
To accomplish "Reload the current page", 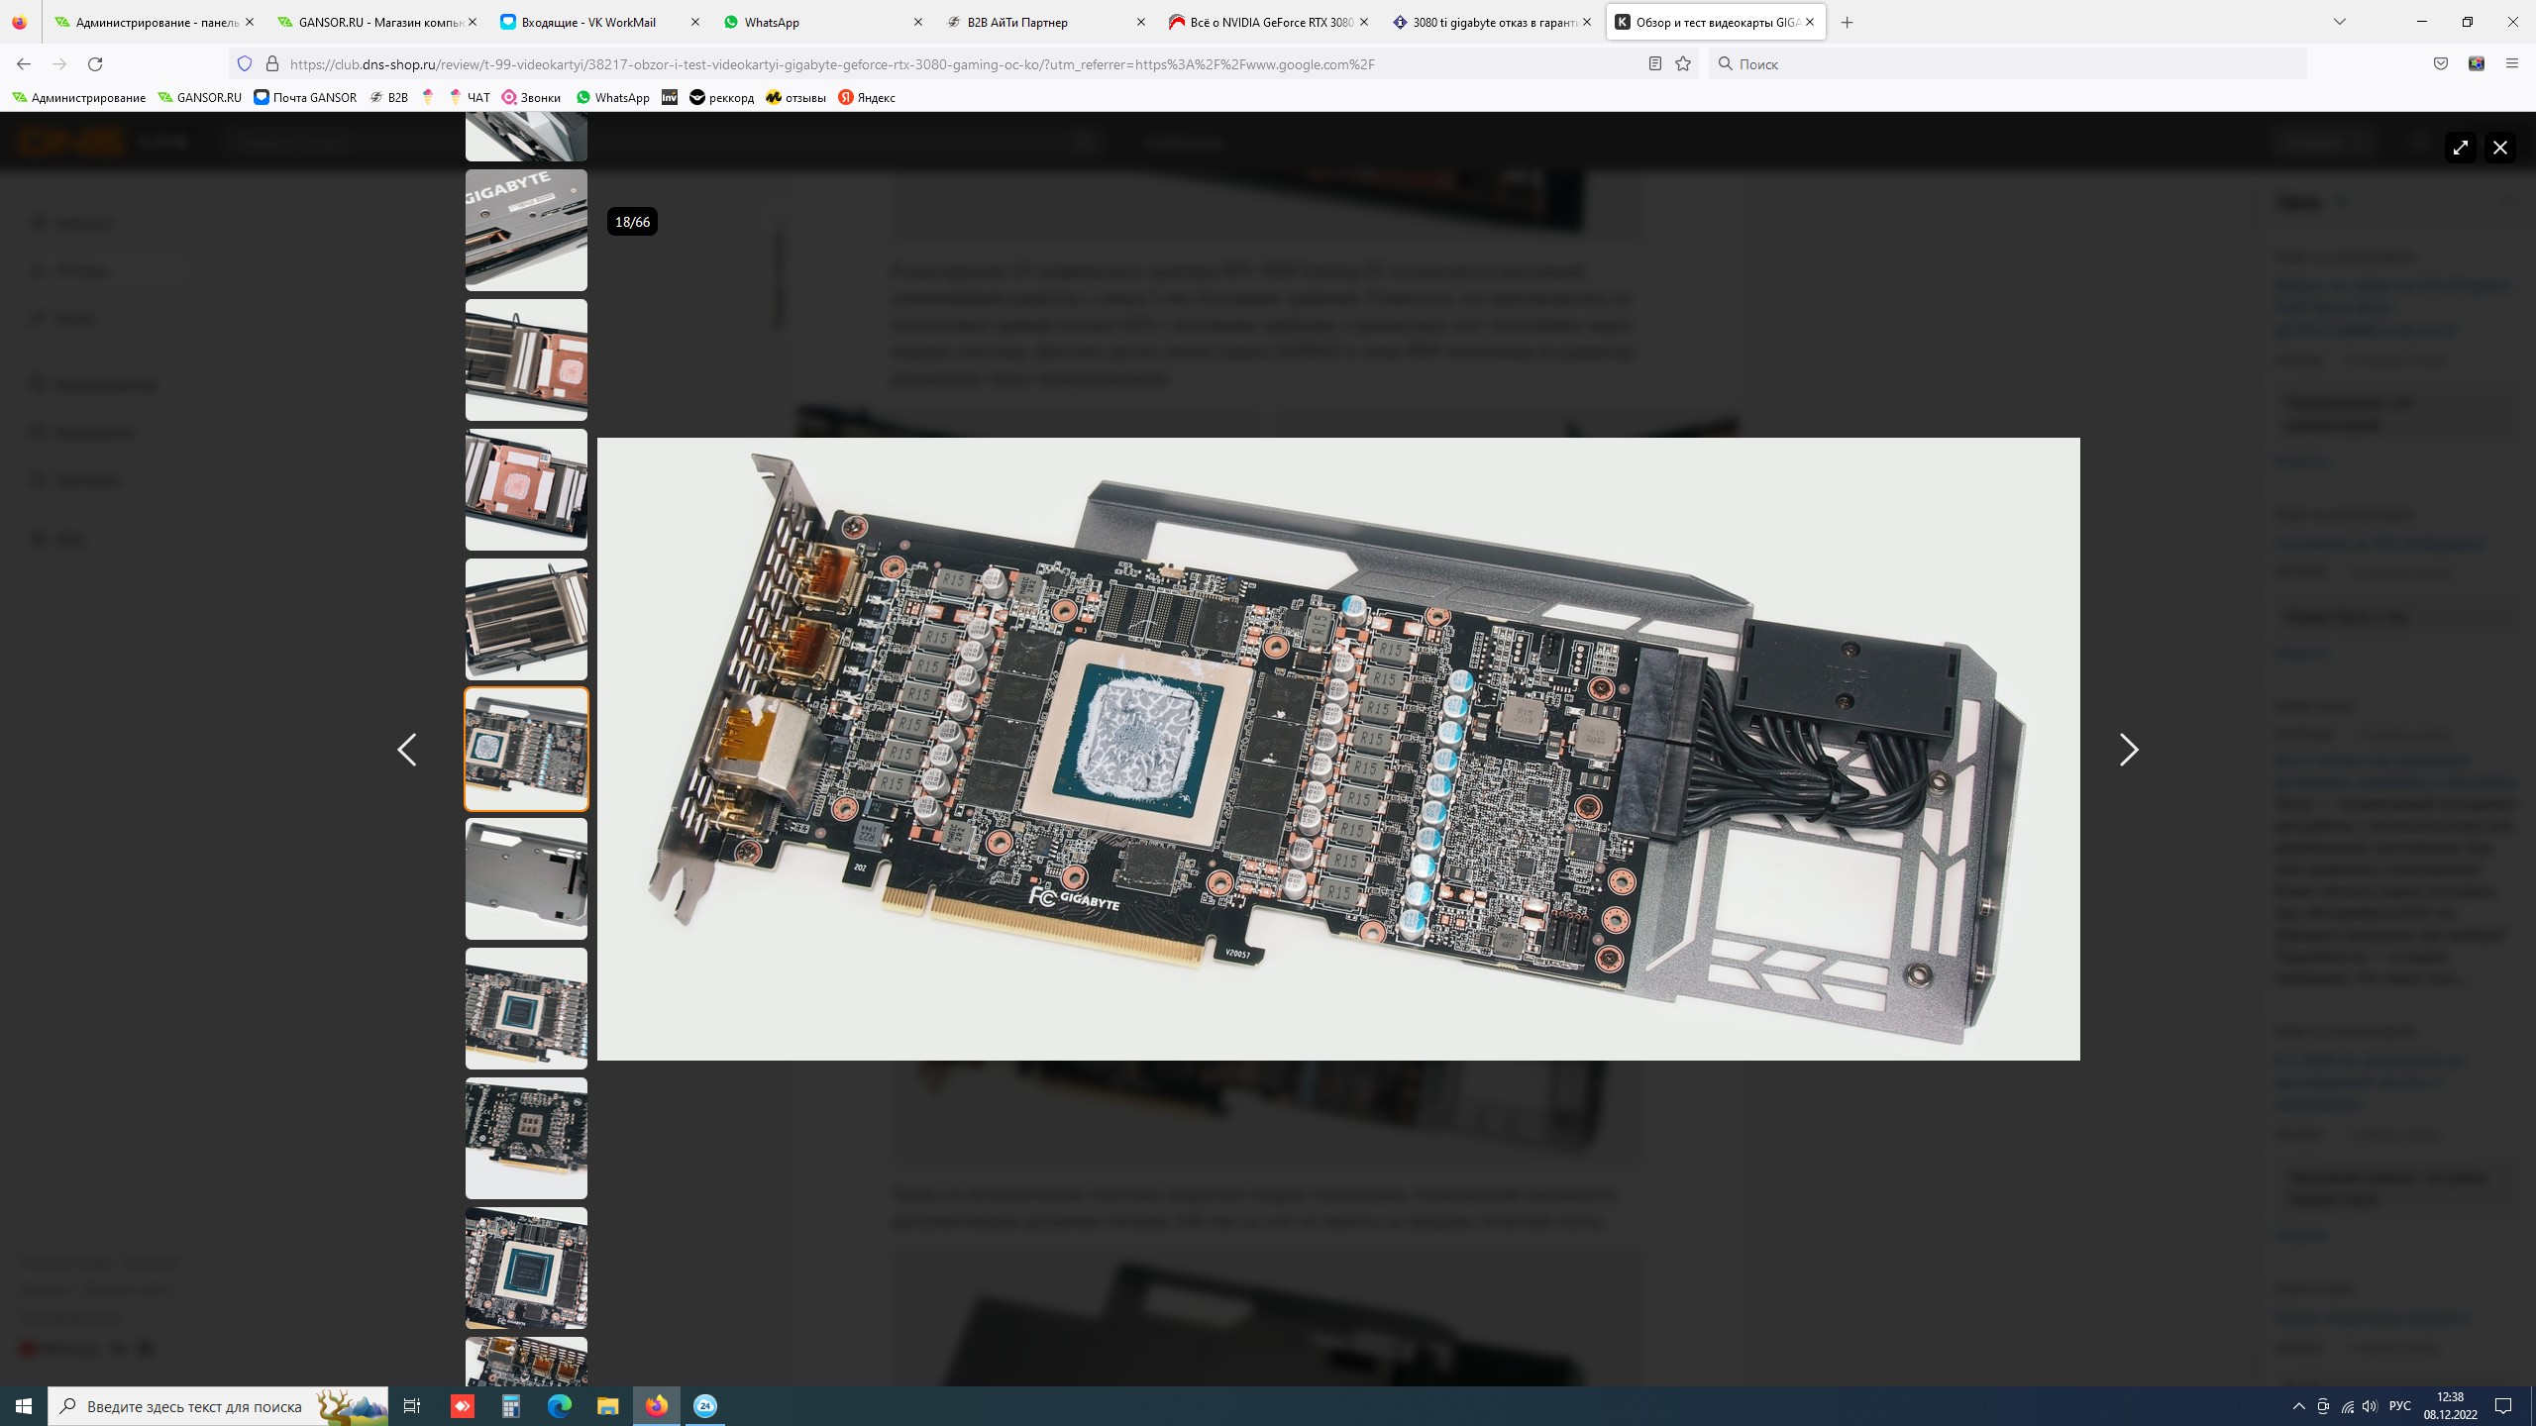I will pos(95,63).
